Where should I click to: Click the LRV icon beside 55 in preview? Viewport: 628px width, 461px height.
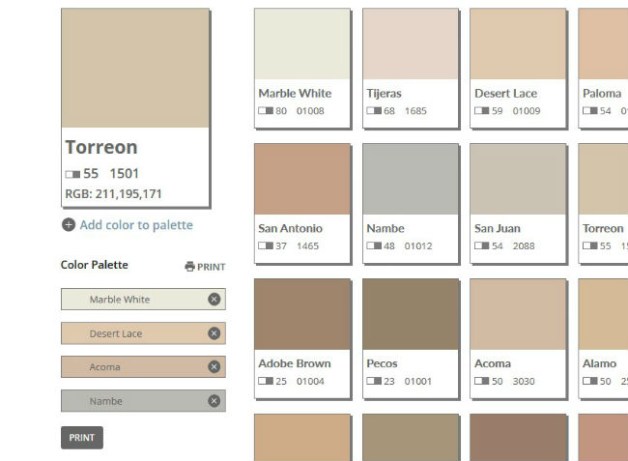[x=72, y=174]
